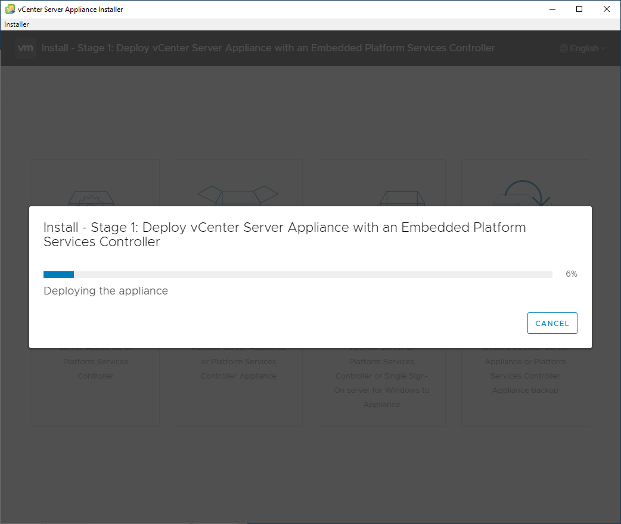Click the vm logo in header
The width and height of the screenshot is (621, 524).
[25, 48]
